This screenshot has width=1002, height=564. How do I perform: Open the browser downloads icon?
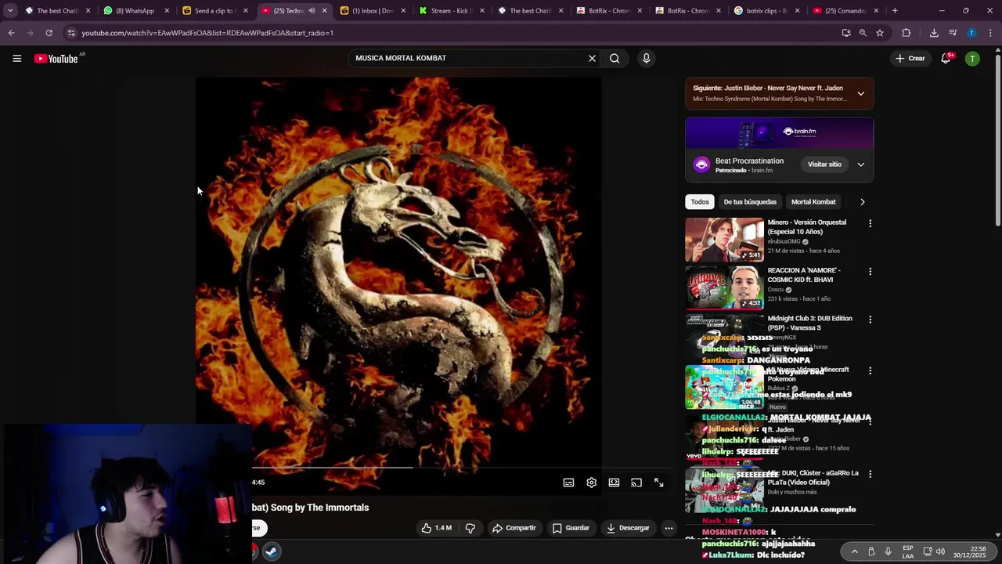[934, 33]
